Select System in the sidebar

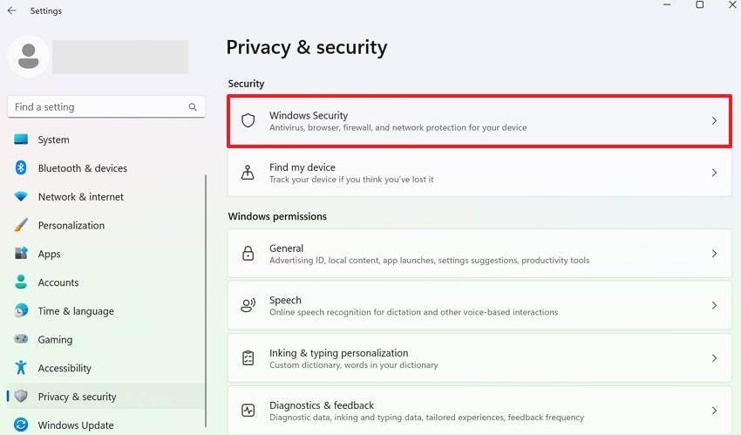[x=53, y=139]
